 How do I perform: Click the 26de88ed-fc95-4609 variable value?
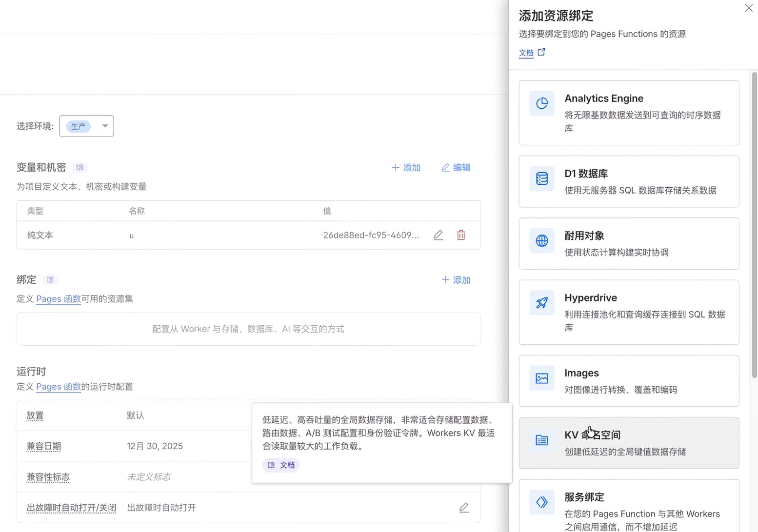[x=371, y=235]
